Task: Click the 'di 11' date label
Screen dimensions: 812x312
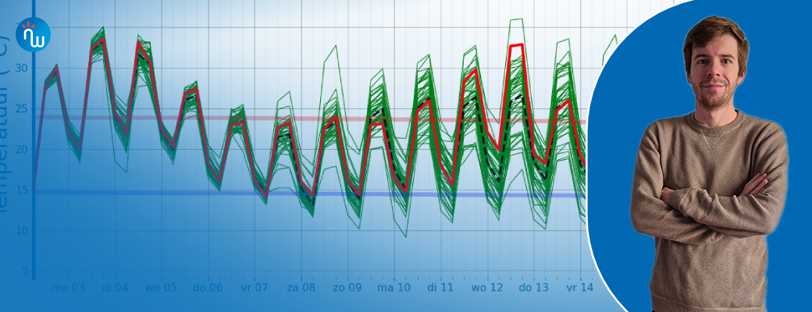Action: (440, 287)
